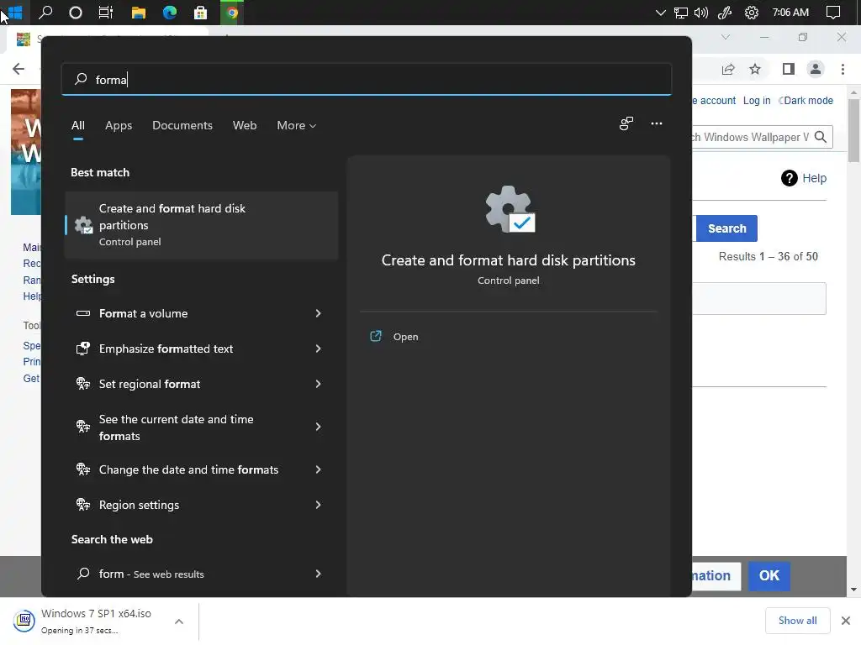Select 'form - See web results' entry
Screen dimensions: 861x645
151,574
